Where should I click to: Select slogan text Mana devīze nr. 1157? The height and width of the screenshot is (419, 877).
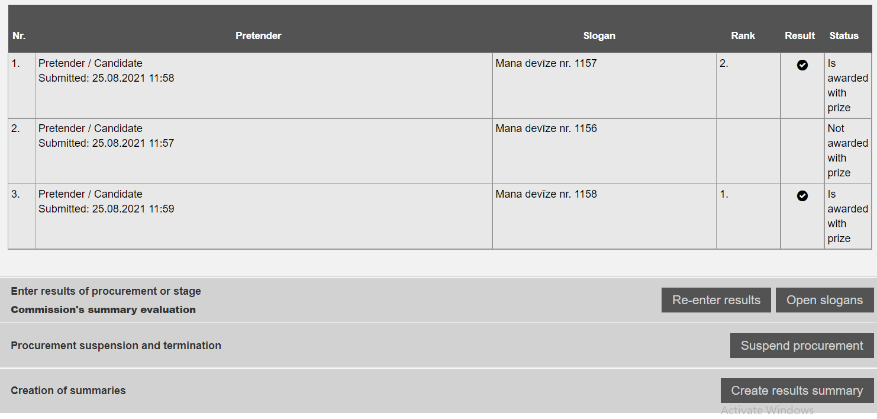click(x=546, y=63)
